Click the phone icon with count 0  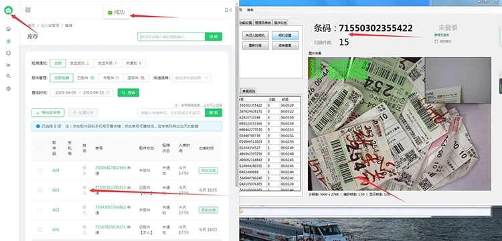click(228, 10)
